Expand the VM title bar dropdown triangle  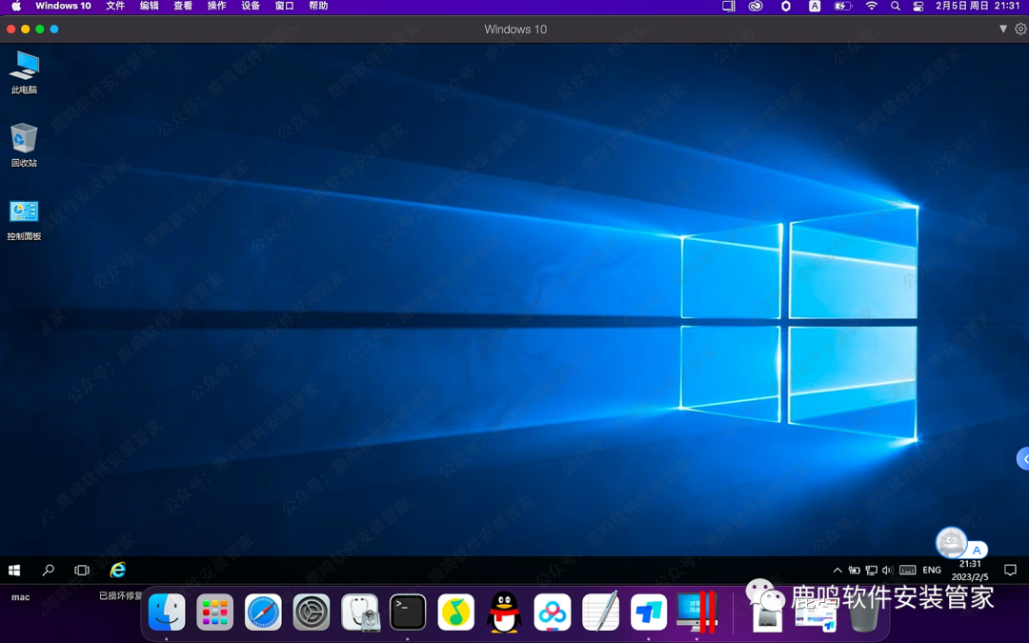click(x=1002, y=30)
